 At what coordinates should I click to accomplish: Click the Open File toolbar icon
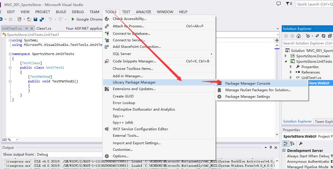(x=29, y=19)
